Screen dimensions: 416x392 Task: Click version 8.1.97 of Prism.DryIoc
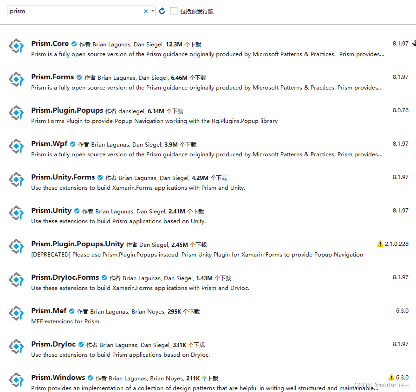pos(400,344)
